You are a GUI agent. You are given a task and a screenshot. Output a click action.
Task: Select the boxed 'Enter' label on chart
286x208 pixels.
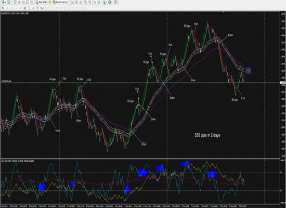tap(144, 144)
